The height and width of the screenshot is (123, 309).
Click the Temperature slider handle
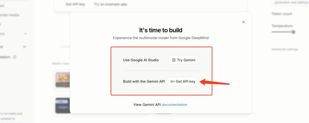coord(293,32)
